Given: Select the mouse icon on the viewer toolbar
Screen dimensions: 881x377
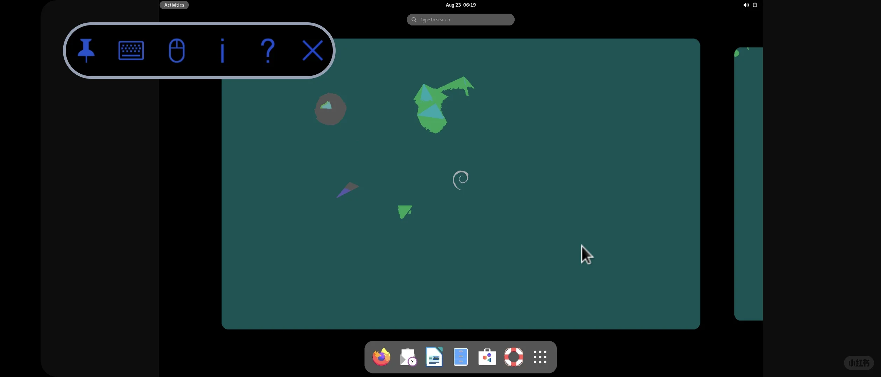Looking at the screenshot, I should pos(177,50).
